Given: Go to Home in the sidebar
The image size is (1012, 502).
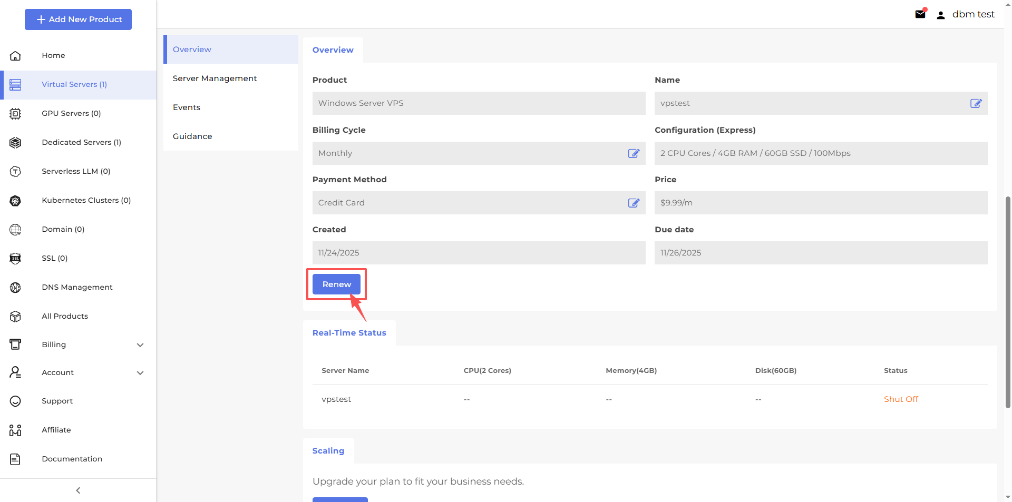Looking at the screenshot, I should (x=53, y=55).
